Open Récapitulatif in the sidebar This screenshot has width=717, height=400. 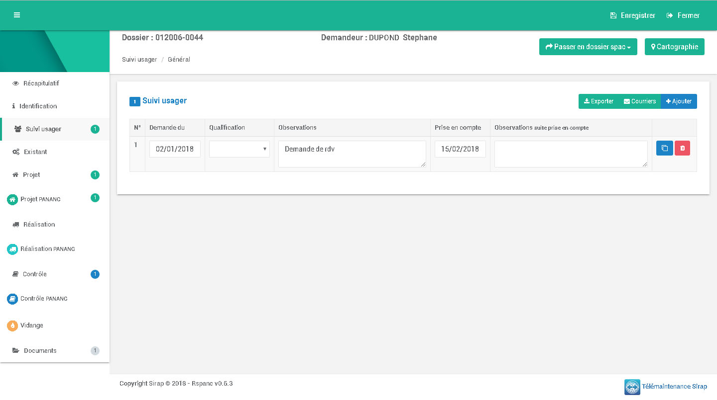tap(55, 83)
